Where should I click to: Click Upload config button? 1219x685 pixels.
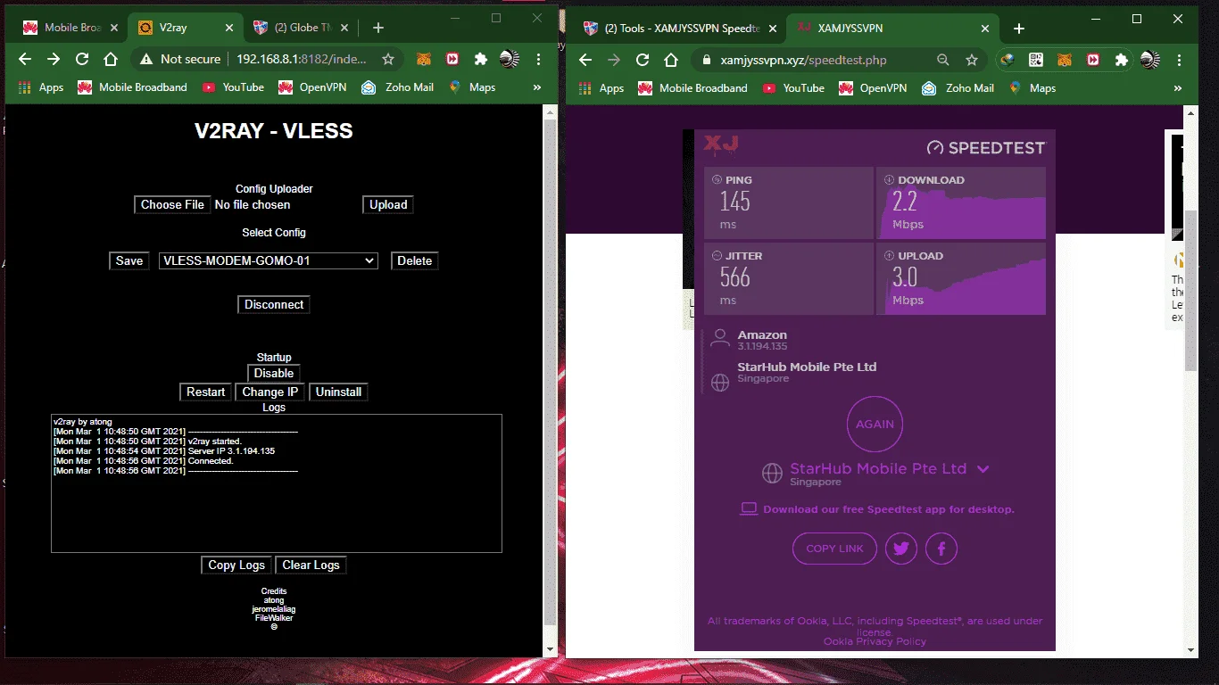click(388, 204)
